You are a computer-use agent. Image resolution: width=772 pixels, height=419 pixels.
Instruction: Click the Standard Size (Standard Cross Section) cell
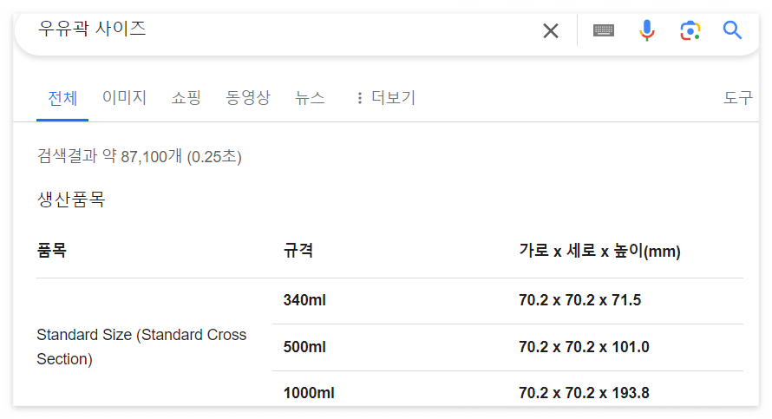point(141,347)
